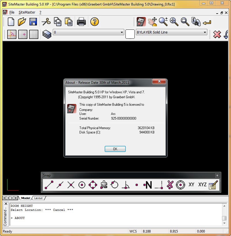Toggle the polar snap grid icon
Screen dimensions: 231x236
[12, 34]
